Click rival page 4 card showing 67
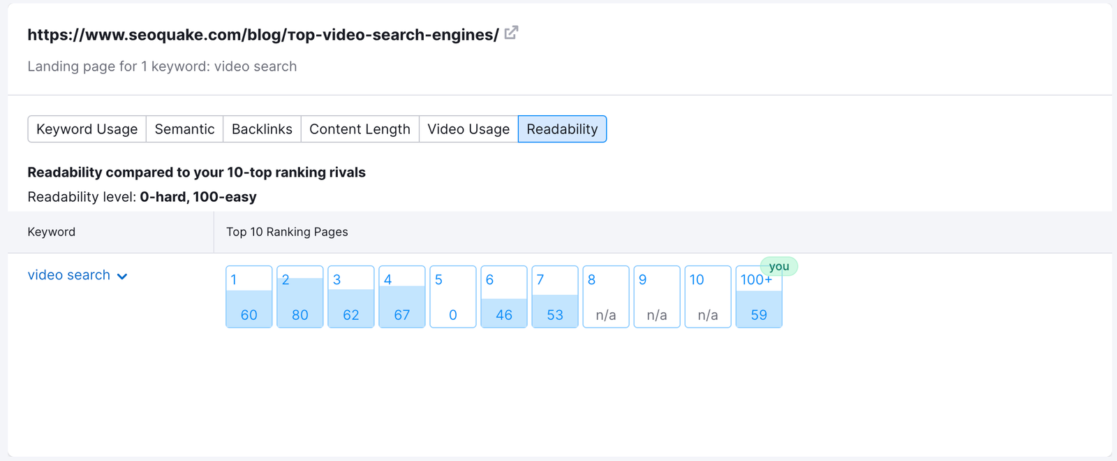The image size is (1117, 461). point(401,297)
